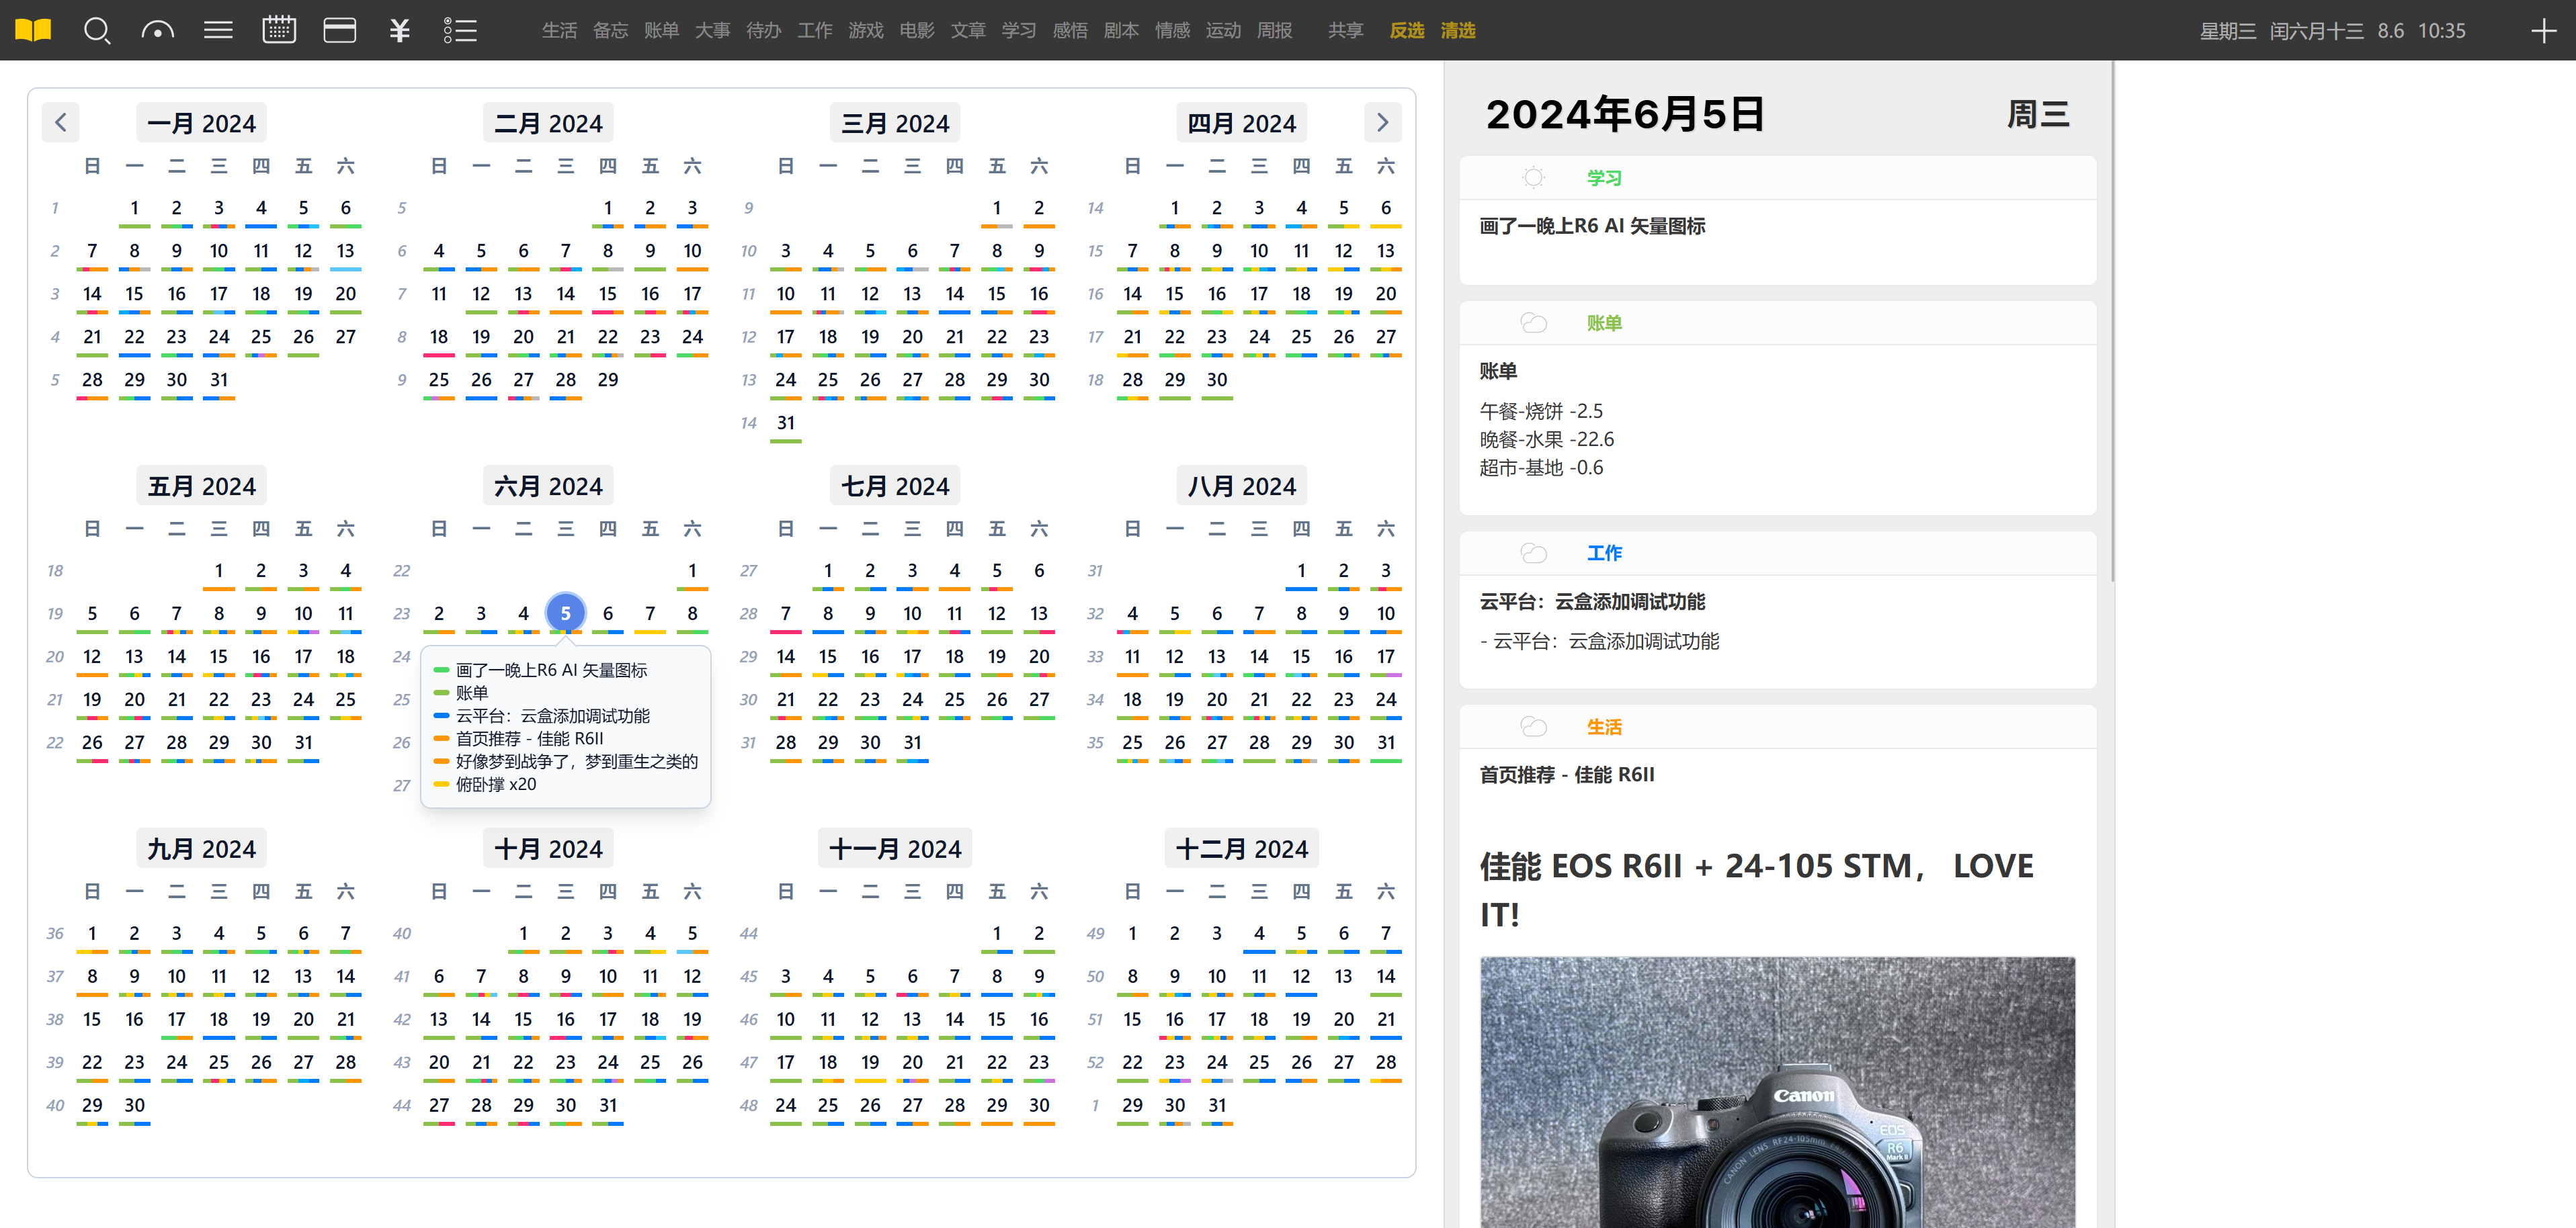Select March 31 in 三月 2024
This screenshot has height=1228, width=2576.
785,423
